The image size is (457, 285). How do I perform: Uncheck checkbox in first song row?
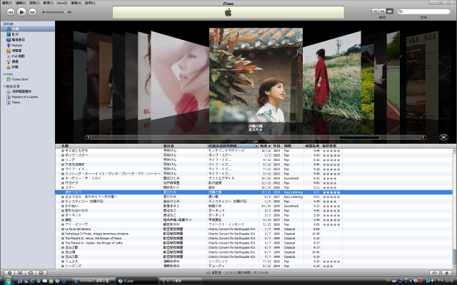pos(63,150)
